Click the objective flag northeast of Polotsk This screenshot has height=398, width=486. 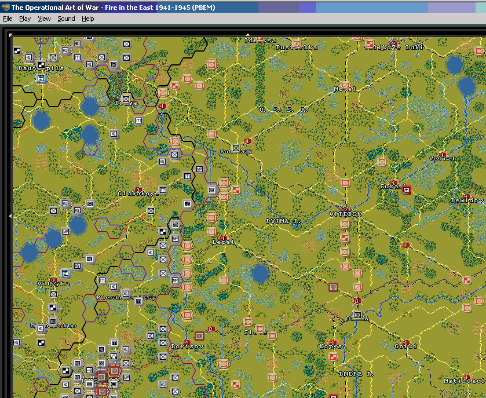(x=248, y=141)
